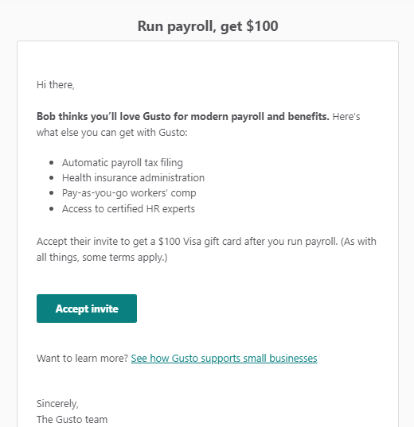Click The Gusto team signature
This screenshot has width=414, height=427.
tap(72, 419)
